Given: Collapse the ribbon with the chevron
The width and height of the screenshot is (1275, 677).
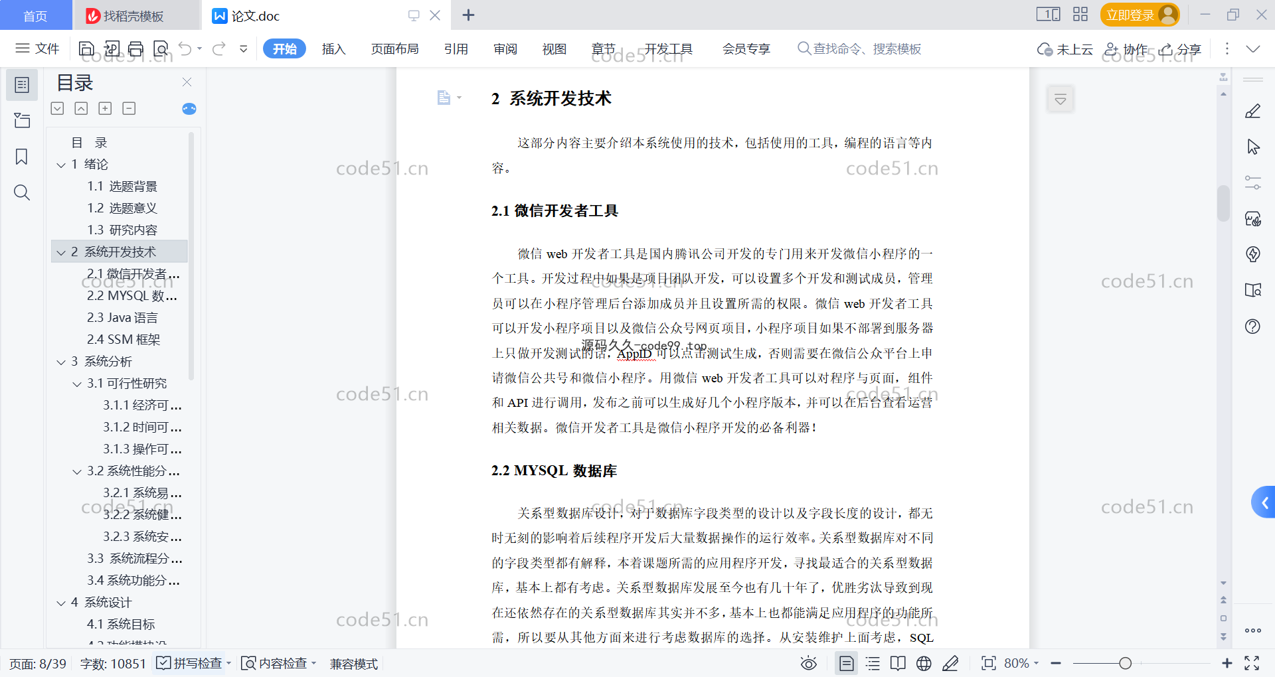Looking at the screenshot, I should tap(1253, 48).
